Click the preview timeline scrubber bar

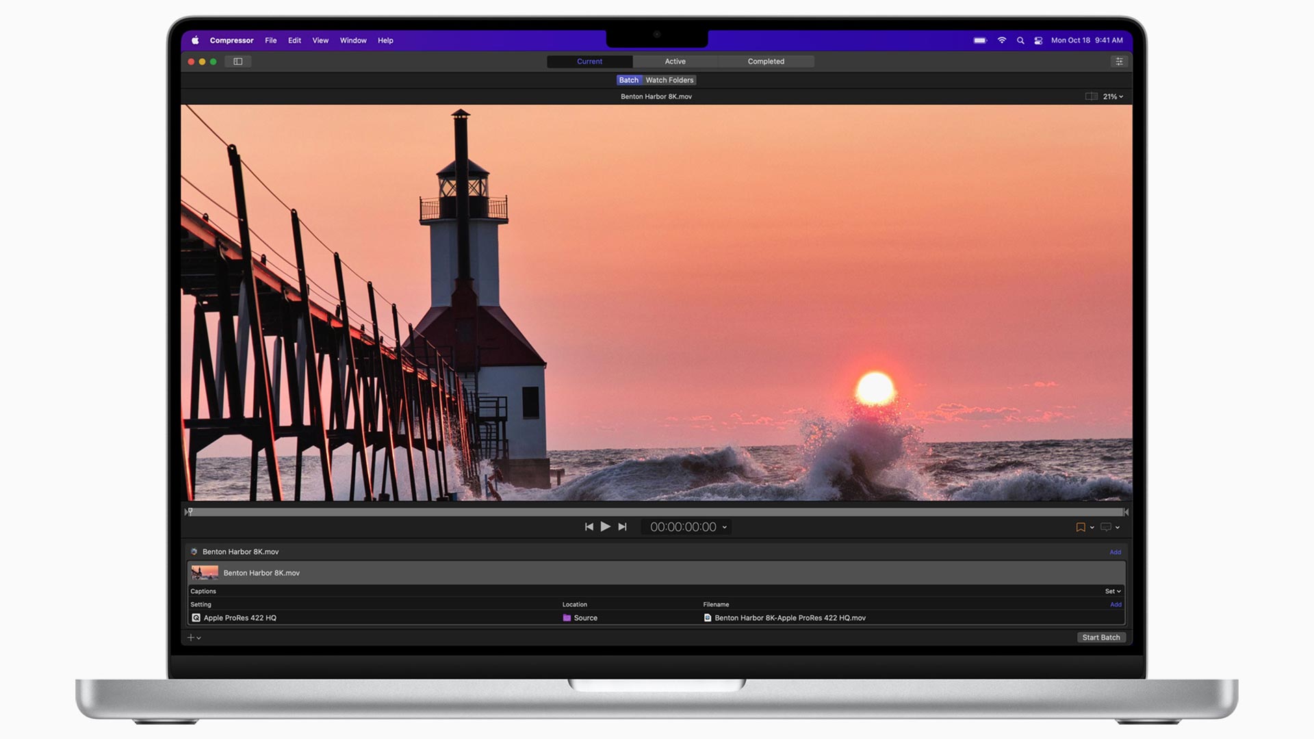coord(657,512)
